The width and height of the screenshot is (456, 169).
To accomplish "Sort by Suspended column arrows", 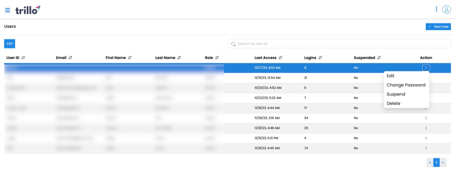I will coord(379,58).
